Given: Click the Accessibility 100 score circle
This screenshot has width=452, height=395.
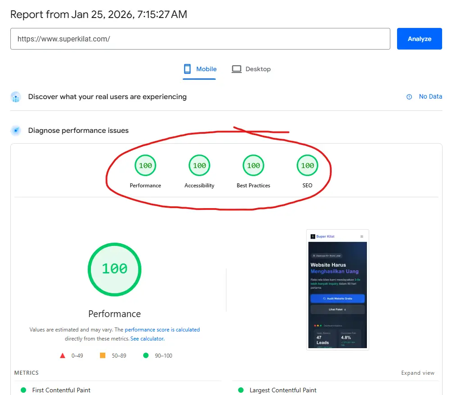Looking at the screenshot, I should [199, 165].
